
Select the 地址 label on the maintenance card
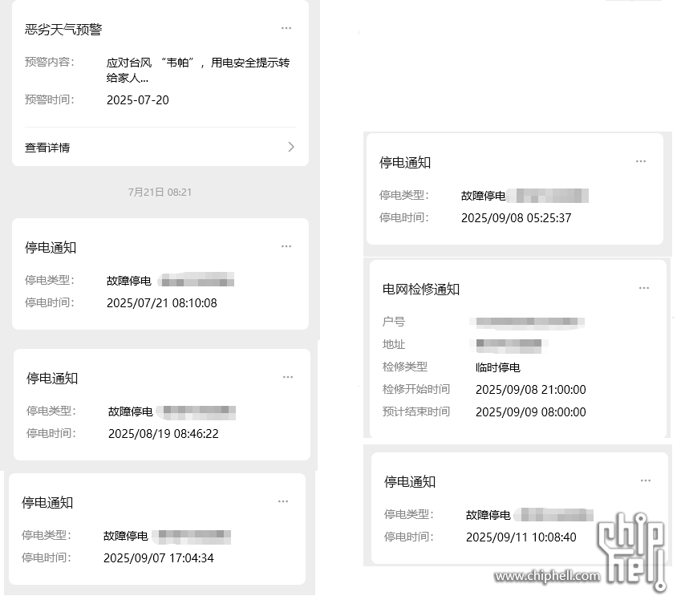(x=394, y=344)
